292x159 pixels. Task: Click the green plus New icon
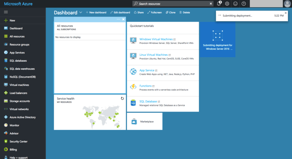pyautogui.click(x=6, y=20)
